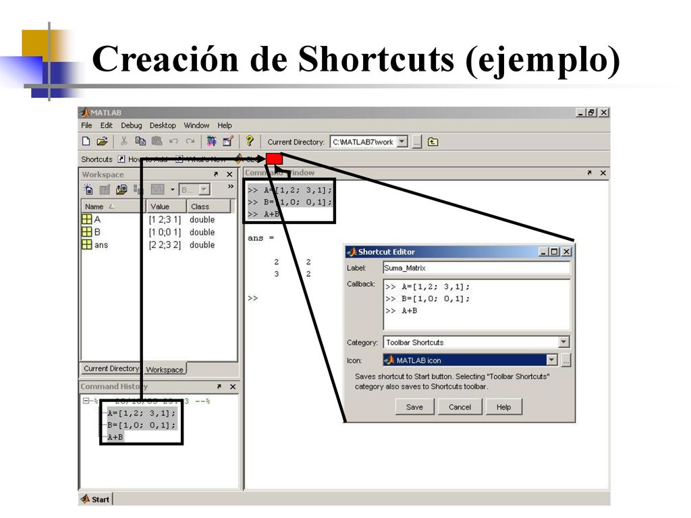Sort Workspace by Class column header
691x518 pixels.
[209, 206]
